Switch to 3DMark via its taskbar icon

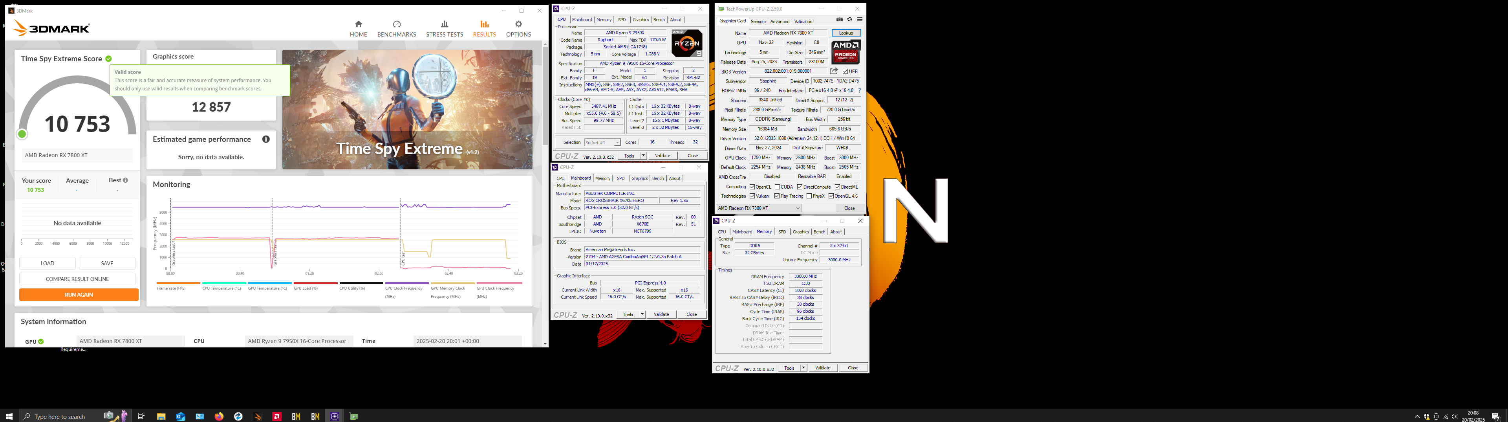[258, 416]
